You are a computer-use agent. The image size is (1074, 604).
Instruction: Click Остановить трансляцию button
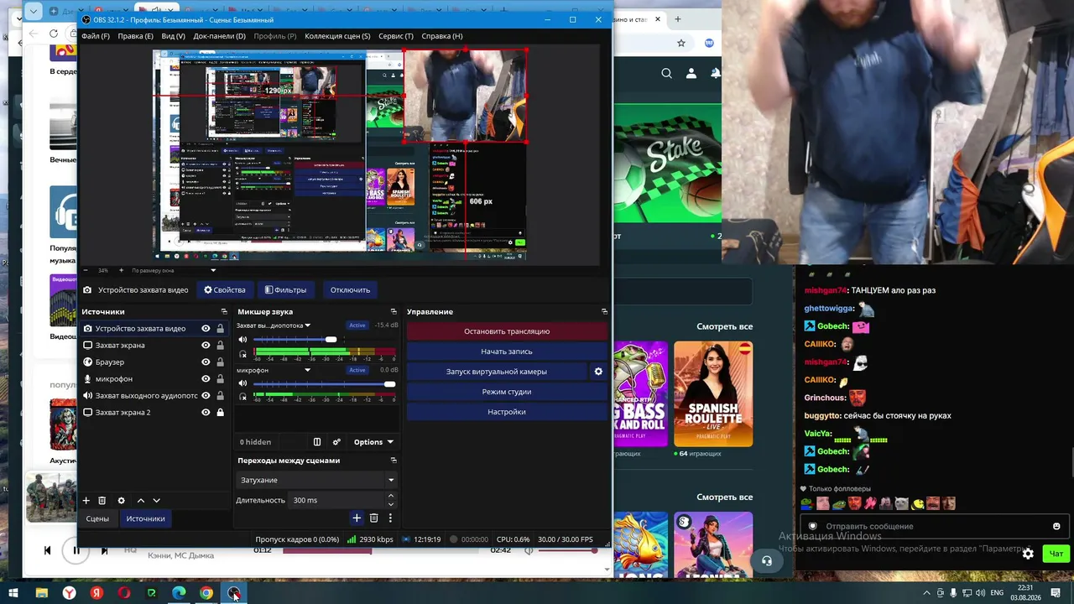[507, 331]
